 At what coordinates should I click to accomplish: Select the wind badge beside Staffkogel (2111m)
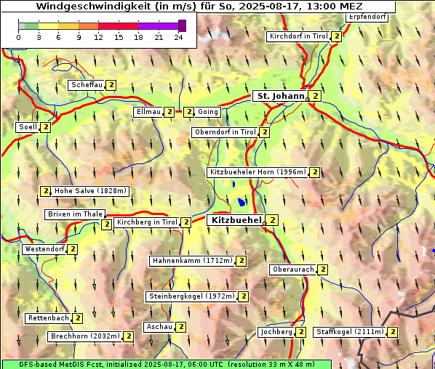click(x=393, y=332)
